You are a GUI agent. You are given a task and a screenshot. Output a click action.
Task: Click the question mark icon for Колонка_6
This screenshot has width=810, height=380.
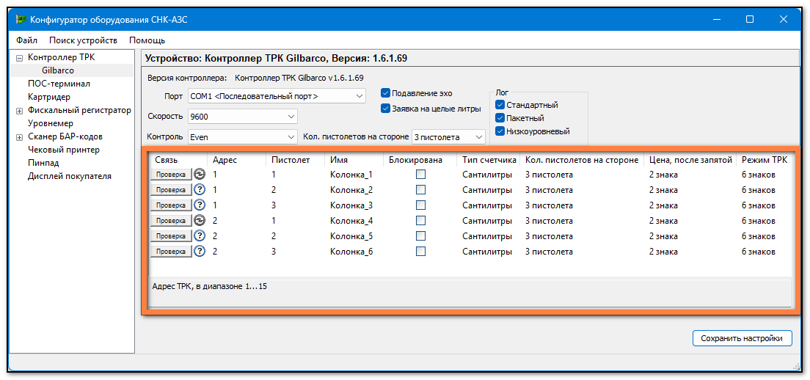199,252
